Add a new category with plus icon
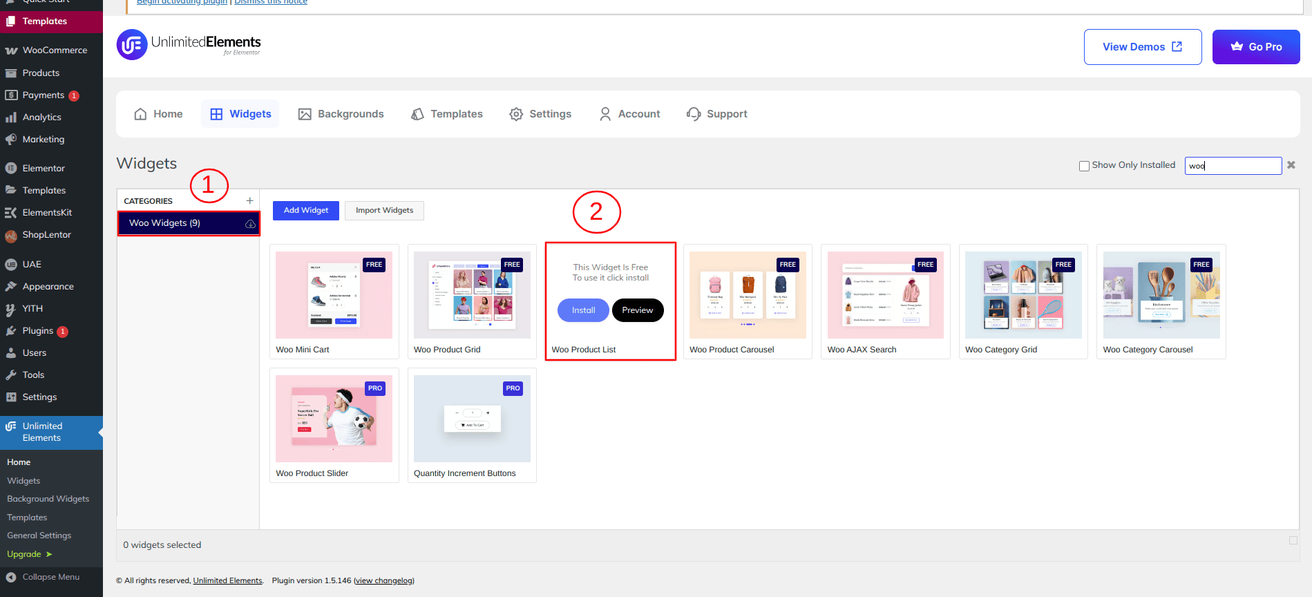This screenshot has width=1312, height=597. [x=249, y=200]
